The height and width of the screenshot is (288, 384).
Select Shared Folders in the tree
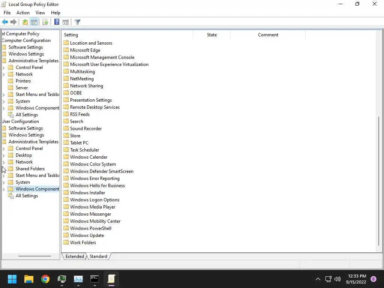[30, 169]
